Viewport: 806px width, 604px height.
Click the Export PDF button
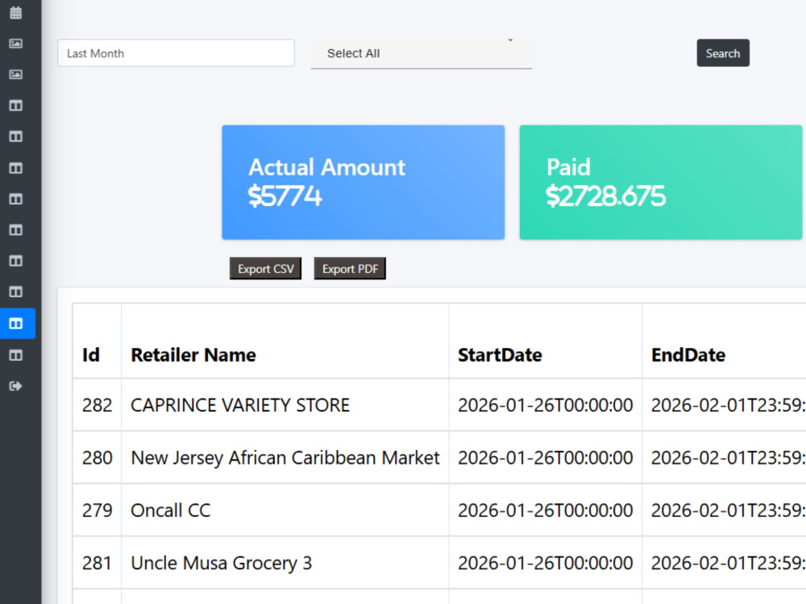(x=350, y=269)
